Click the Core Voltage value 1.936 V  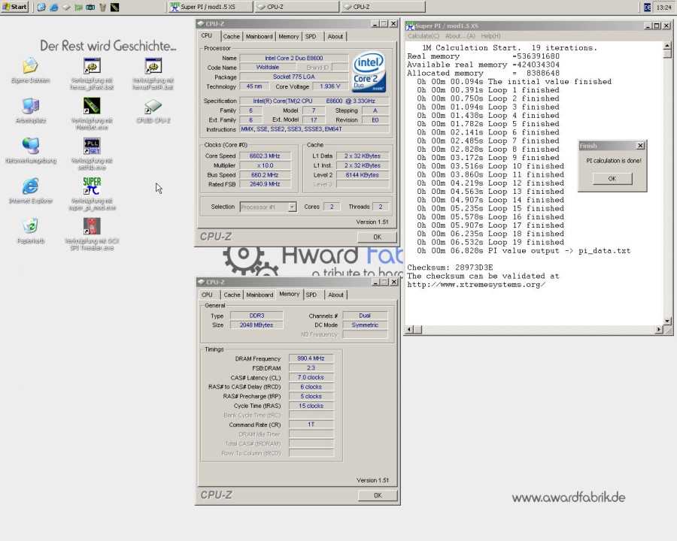[x=330, y=86]
